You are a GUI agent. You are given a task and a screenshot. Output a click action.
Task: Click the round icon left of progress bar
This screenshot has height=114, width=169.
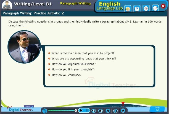tap(44, 110)
